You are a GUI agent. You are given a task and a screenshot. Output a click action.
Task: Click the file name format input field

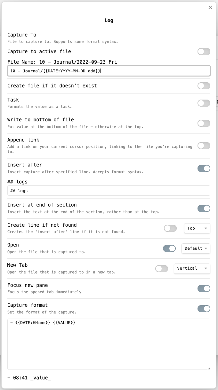(x=109, y=71)
